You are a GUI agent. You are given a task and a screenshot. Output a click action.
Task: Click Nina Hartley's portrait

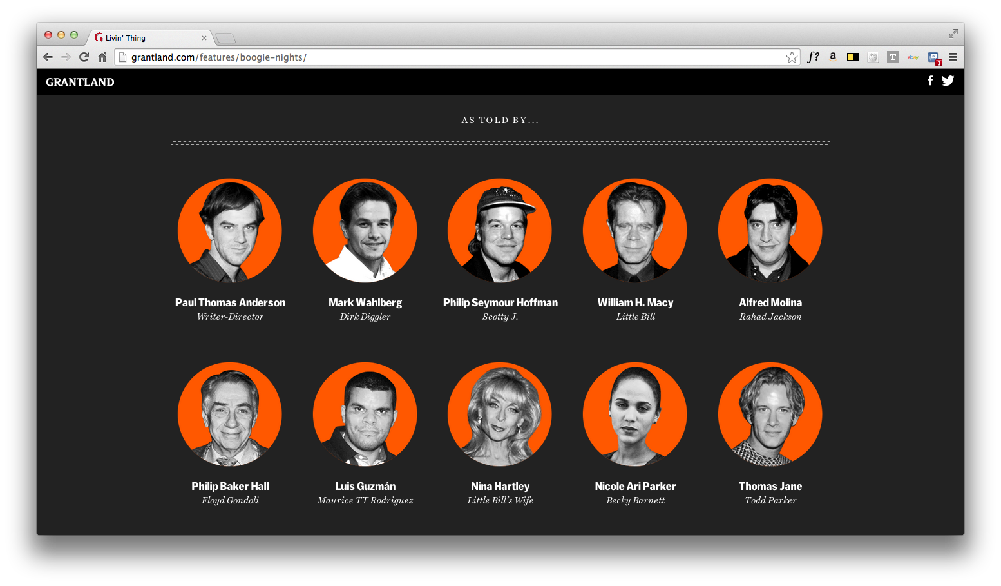point(500,414)
